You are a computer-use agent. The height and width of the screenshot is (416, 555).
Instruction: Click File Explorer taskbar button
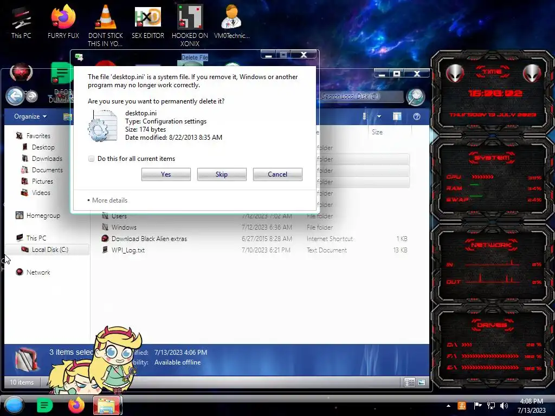[107, 405]
